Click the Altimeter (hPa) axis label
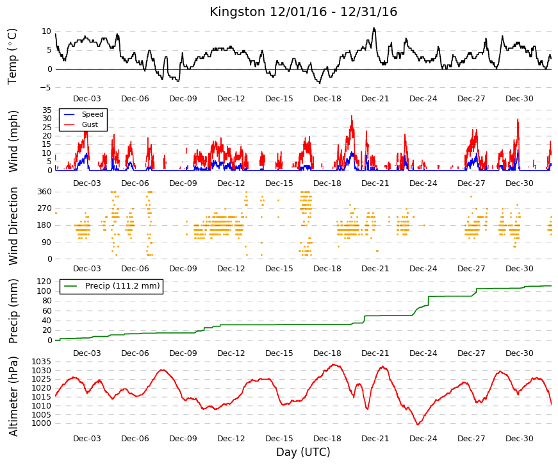 13,396
